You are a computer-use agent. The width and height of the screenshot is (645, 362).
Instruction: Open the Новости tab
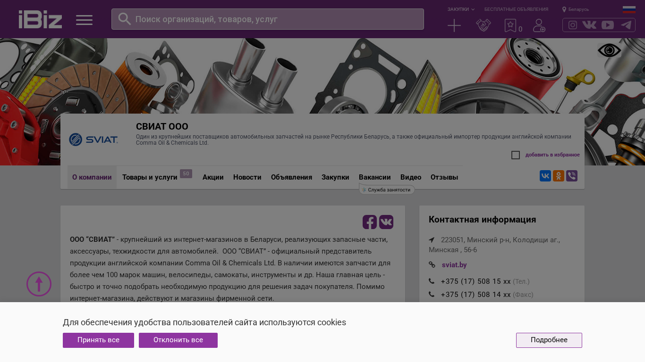coord(247,177)
